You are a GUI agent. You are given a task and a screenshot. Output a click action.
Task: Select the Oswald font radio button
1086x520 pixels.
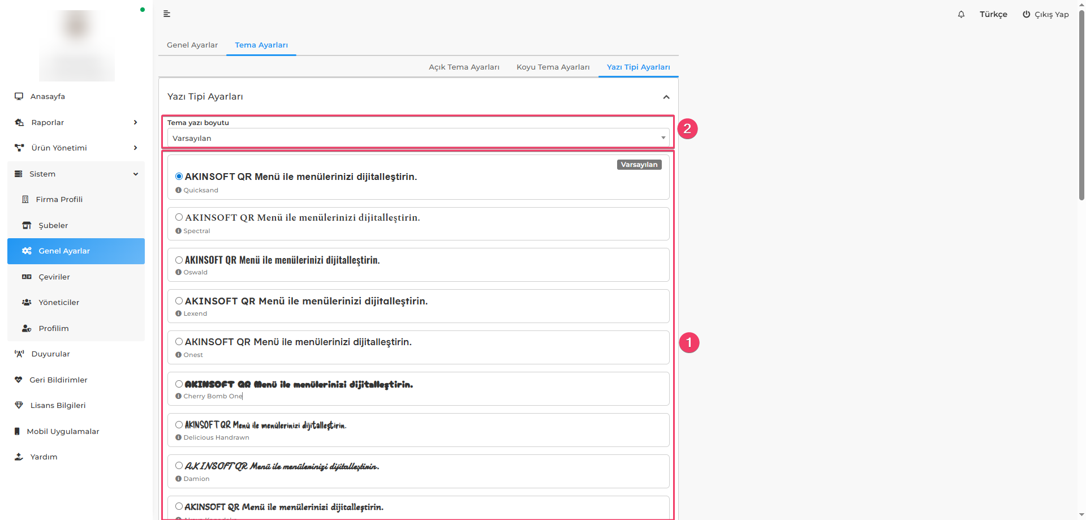pyautogui.click(x=179, y=260)
